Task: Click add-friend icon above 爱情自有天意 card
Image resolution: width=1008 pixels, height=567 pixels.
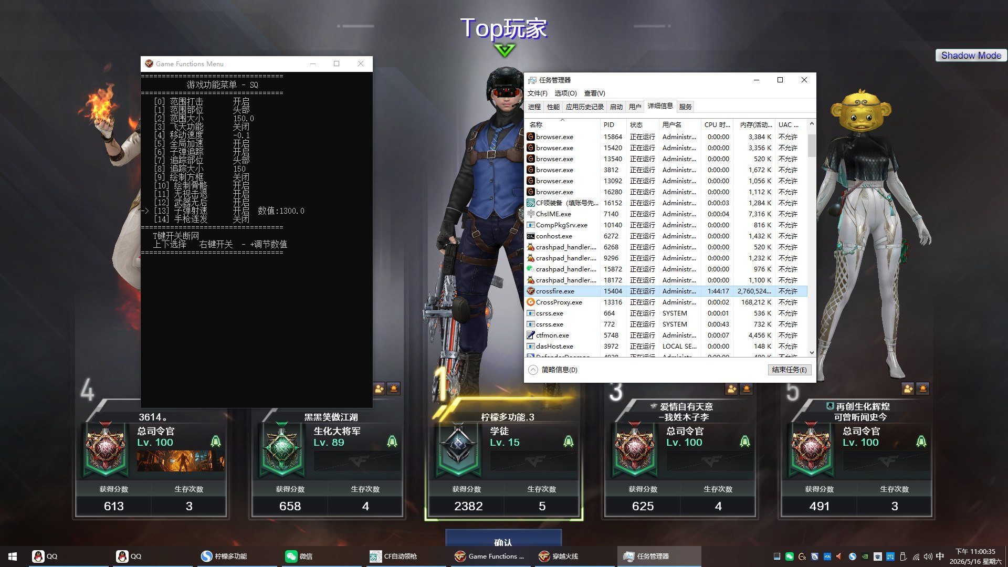Action: click(x=731, y=388)
